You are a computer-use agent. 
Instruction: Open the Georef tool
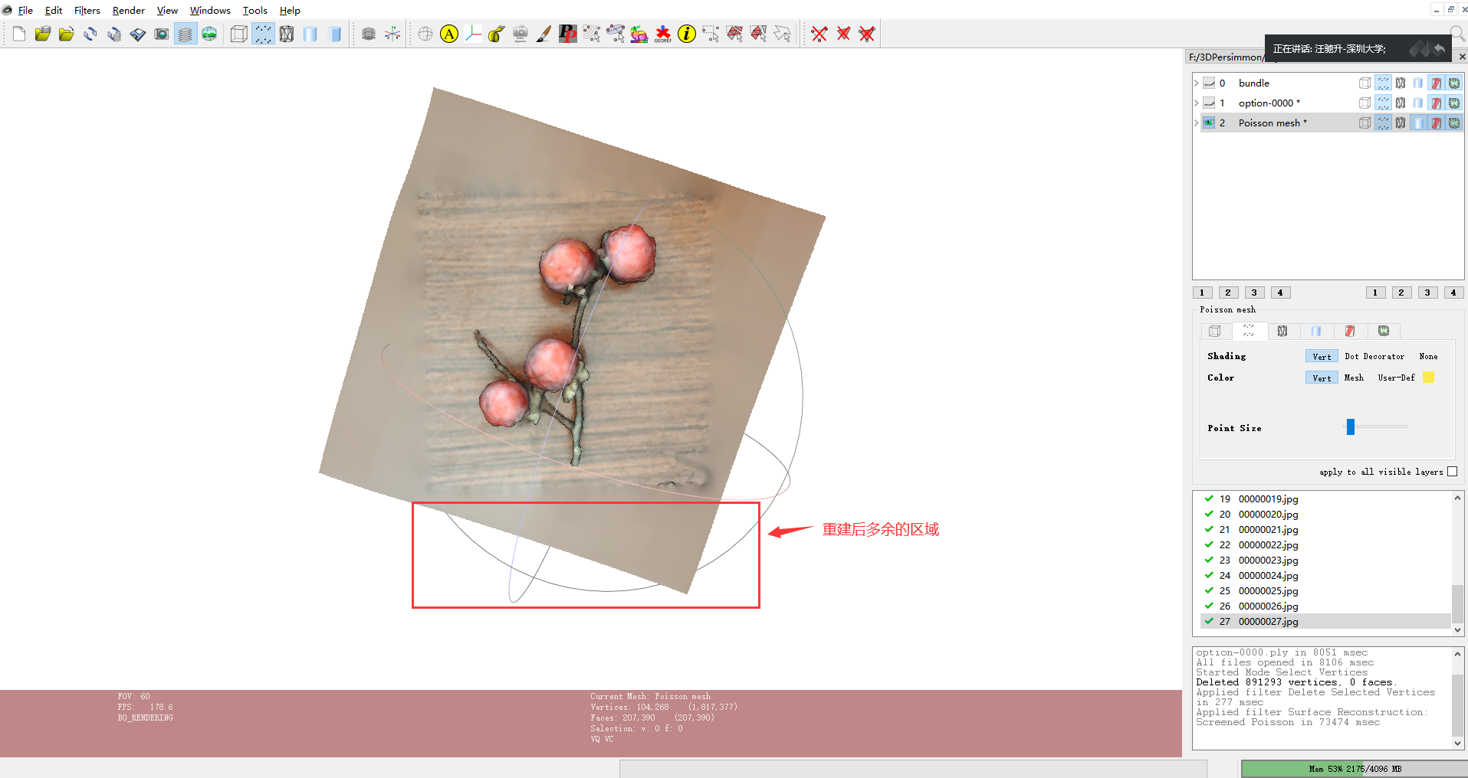[x=663, y=34]
